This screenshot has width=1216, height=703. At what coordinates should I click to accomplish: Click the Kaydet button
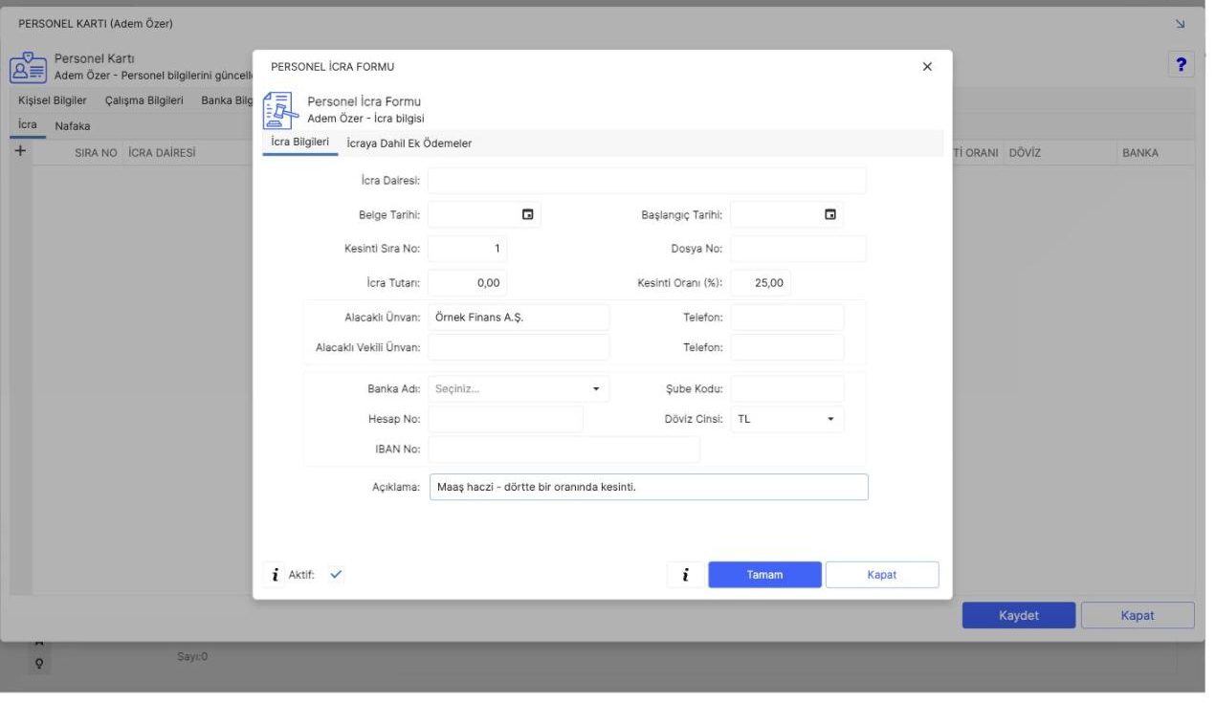point(1019,615)
